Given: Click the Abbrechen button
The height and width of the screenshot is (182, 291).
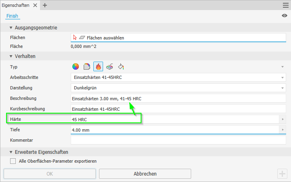Looking at the screenshot, I should click(145, 174).
